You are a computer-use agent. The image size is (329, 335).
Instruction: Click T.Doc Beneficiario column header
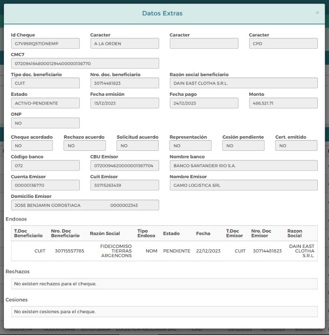tap(28, 233)
